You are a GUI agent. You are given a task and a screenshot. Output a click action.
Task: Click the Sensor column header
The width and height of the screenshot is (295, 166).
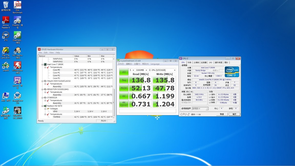(x=56, y=56)
